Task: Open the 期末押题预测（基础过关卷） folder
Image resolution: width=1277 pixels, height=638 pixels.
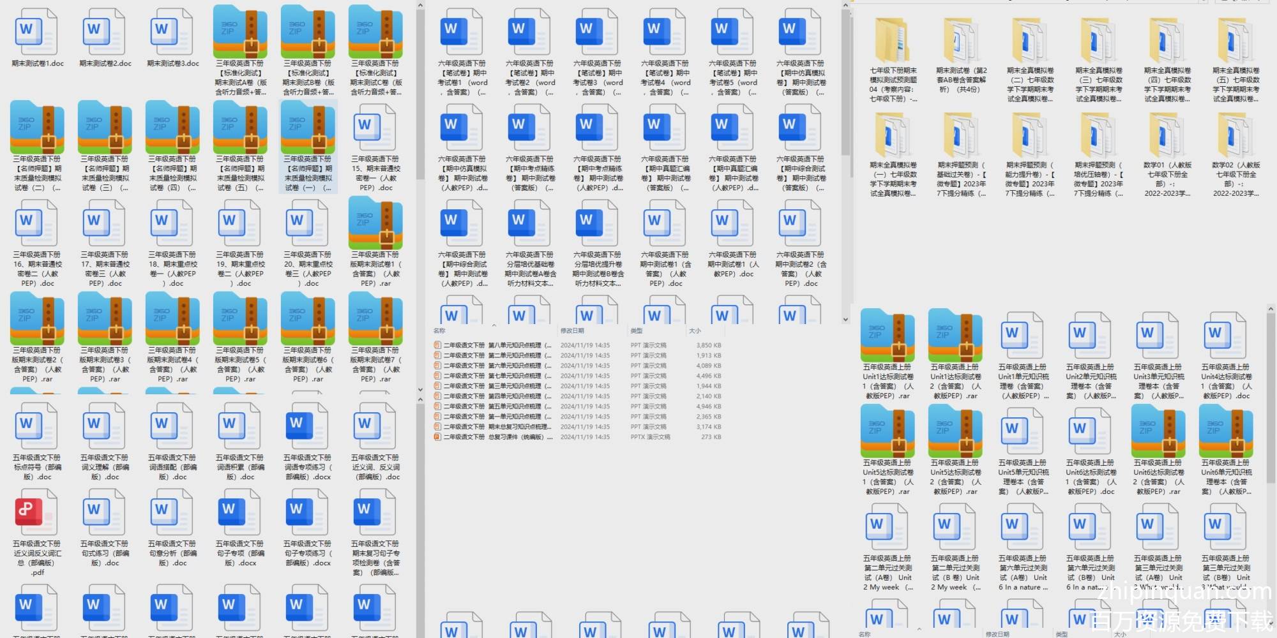Action: pos(961,136)
